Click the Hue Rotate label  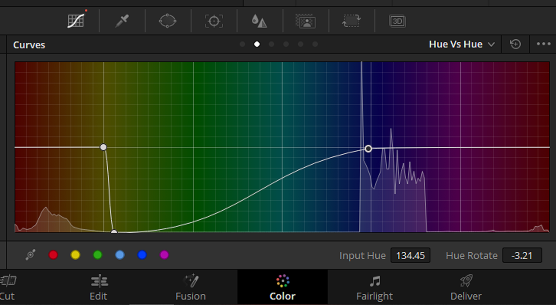click(x=471, y=255)
